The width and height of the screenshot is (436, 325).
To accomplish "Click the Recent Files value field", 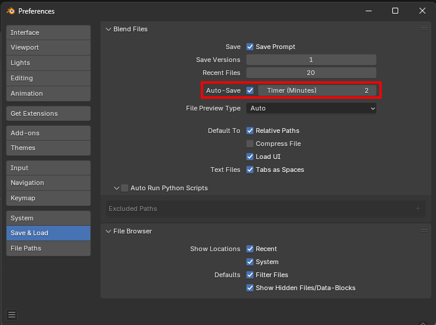I will tap(311, 73).
